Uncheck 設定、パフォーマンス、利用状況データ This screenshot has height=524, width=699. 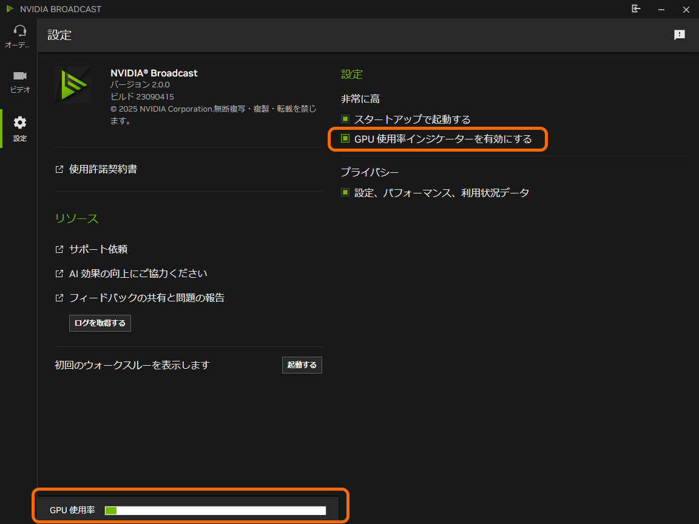point(345,192)
